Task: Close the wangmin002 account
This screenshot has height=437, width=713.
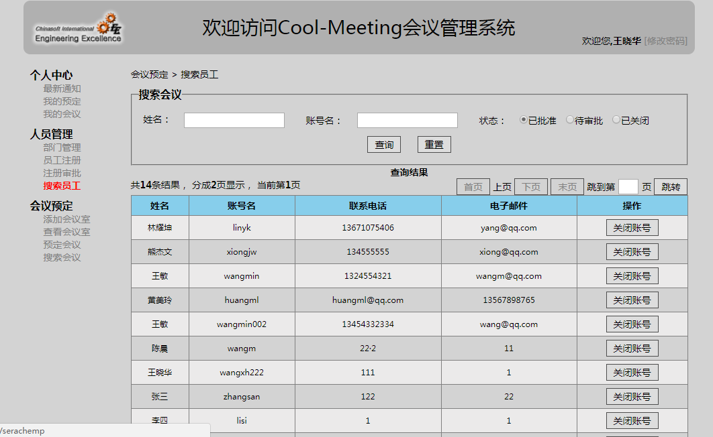Action: point(632,324)
